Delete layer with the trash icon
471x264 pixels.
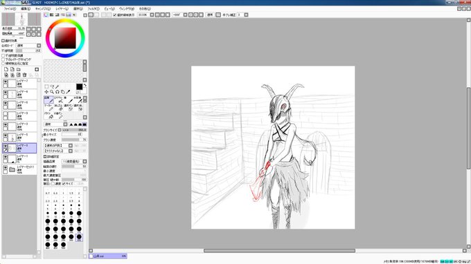tap(25, 75)
